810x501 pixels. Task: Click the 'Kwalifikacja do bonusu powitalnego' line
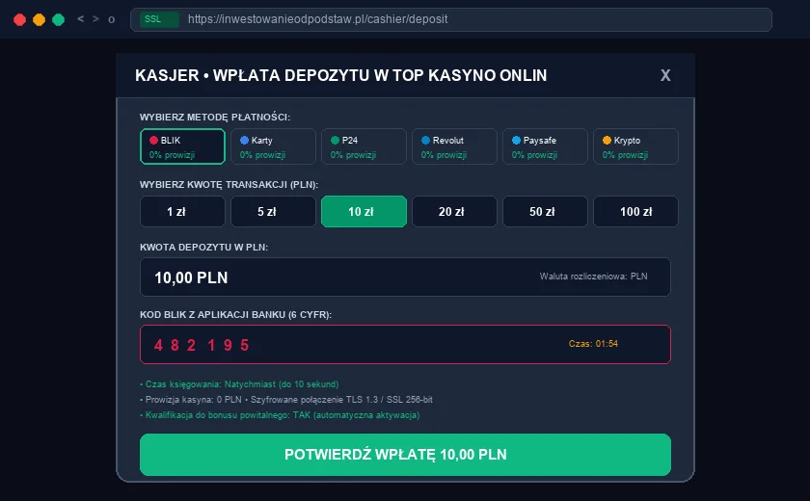point(280,415)
